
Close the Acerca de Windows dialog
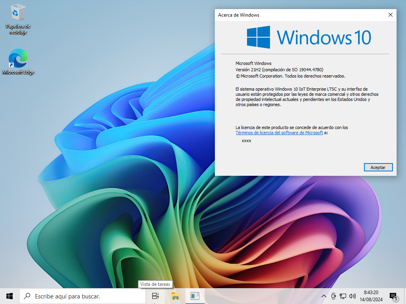[x=390, y=15]
